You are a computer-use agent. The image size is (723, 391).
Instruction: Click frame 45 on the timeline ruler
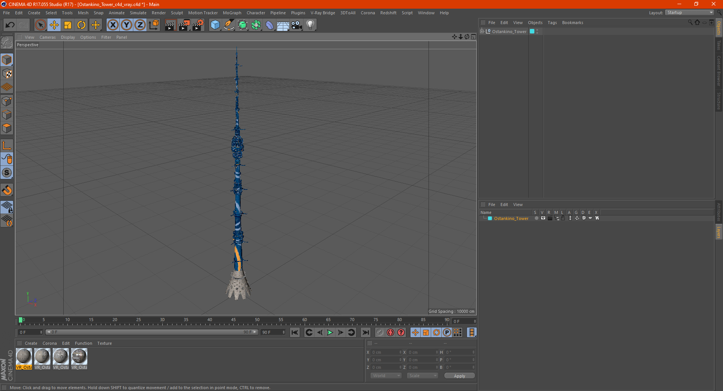point(233,320)
